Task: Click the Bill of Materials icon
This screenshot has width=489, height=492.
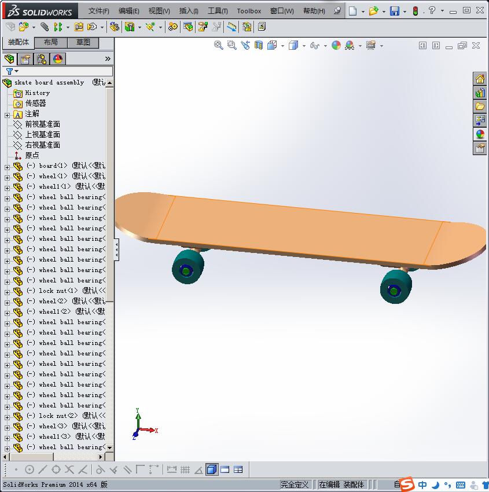Action: [x=188, y=27]
